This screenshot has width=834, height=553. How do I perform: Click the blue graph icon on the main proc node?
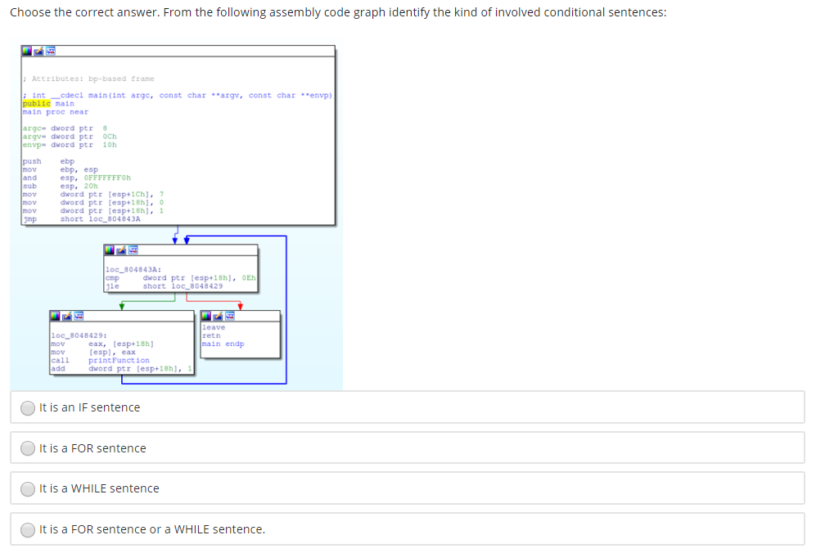[51, 51]
